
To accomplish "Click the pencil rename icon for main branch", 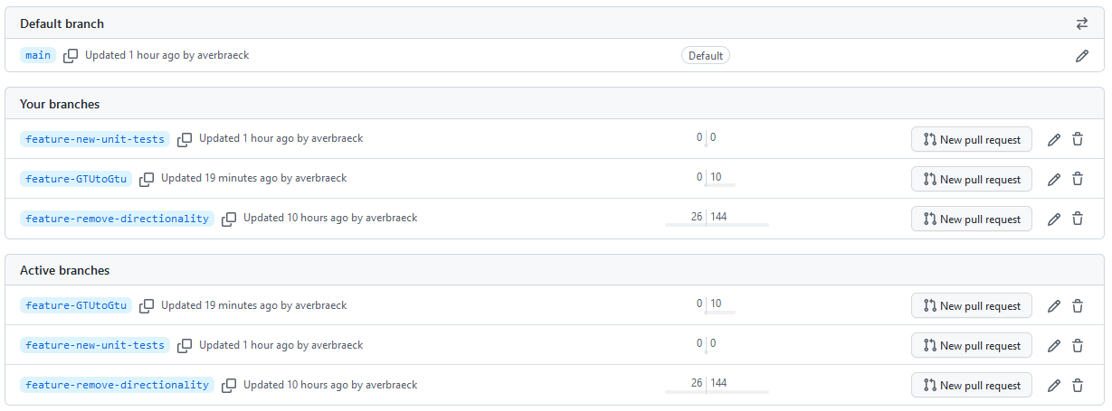I will [x=1081, y=56].
